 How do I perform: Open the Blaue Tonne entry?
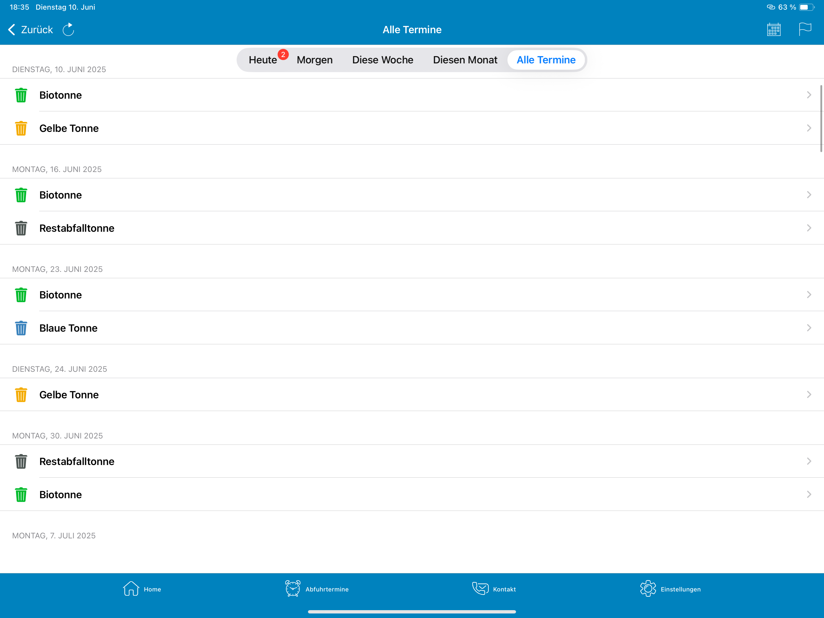click(x=412, y=328)
